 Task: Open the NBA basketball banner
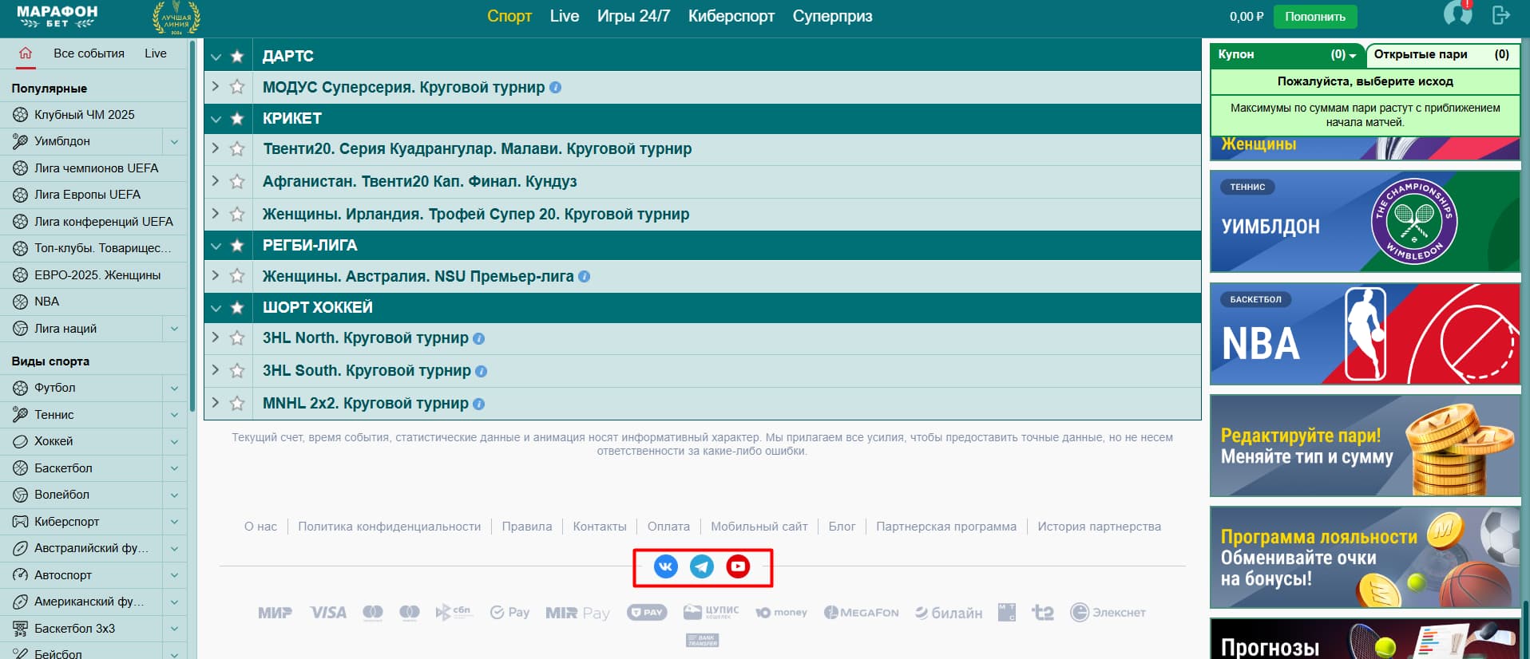pos(1365,333)
